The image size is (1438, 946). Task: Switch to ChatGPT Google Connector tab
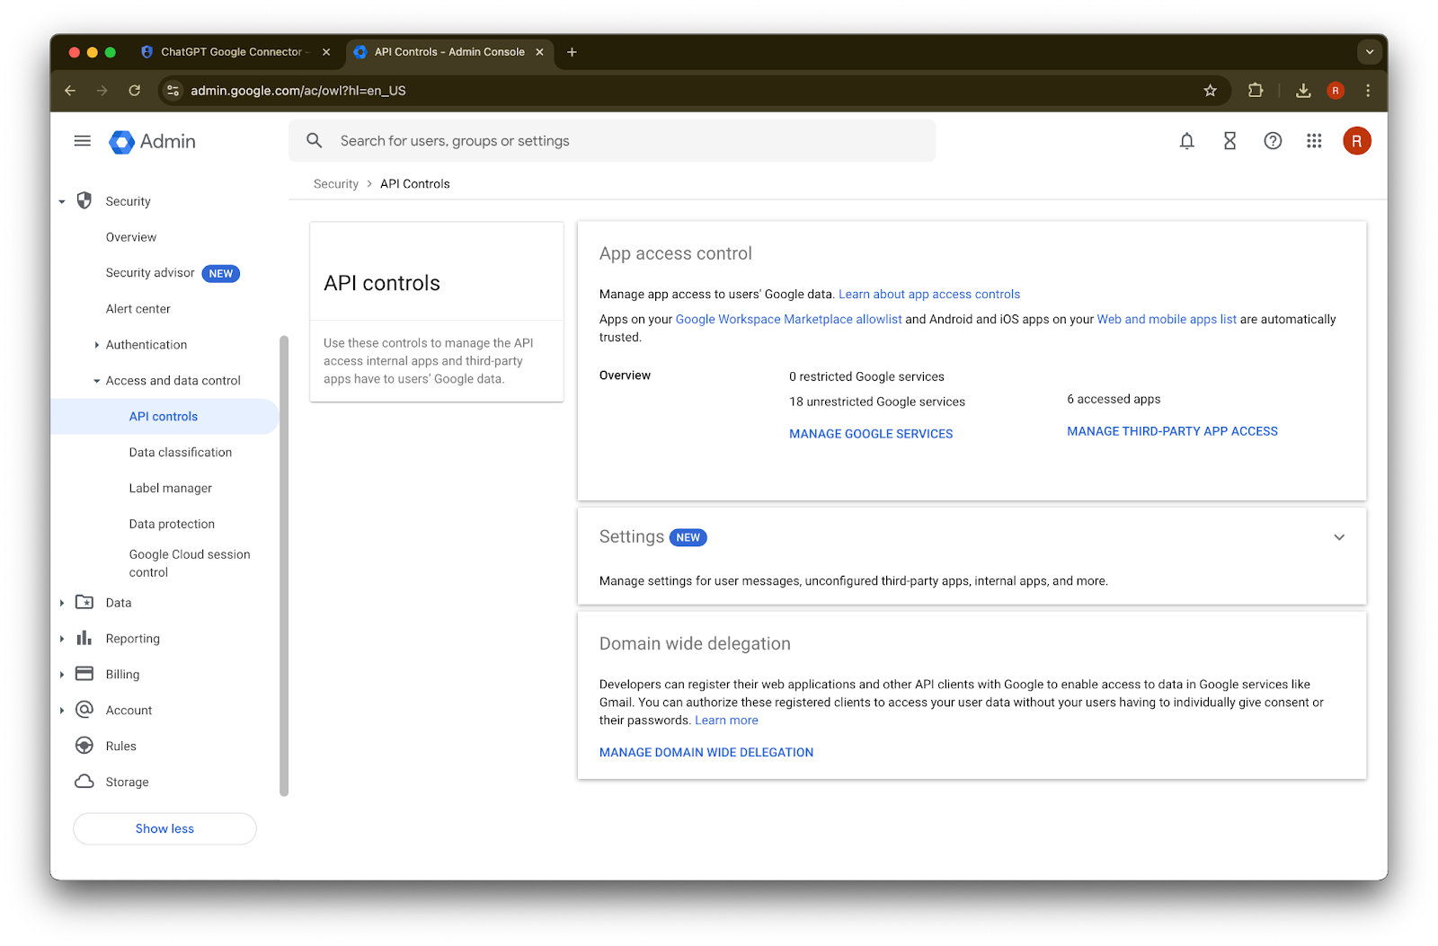coord(235,52)
